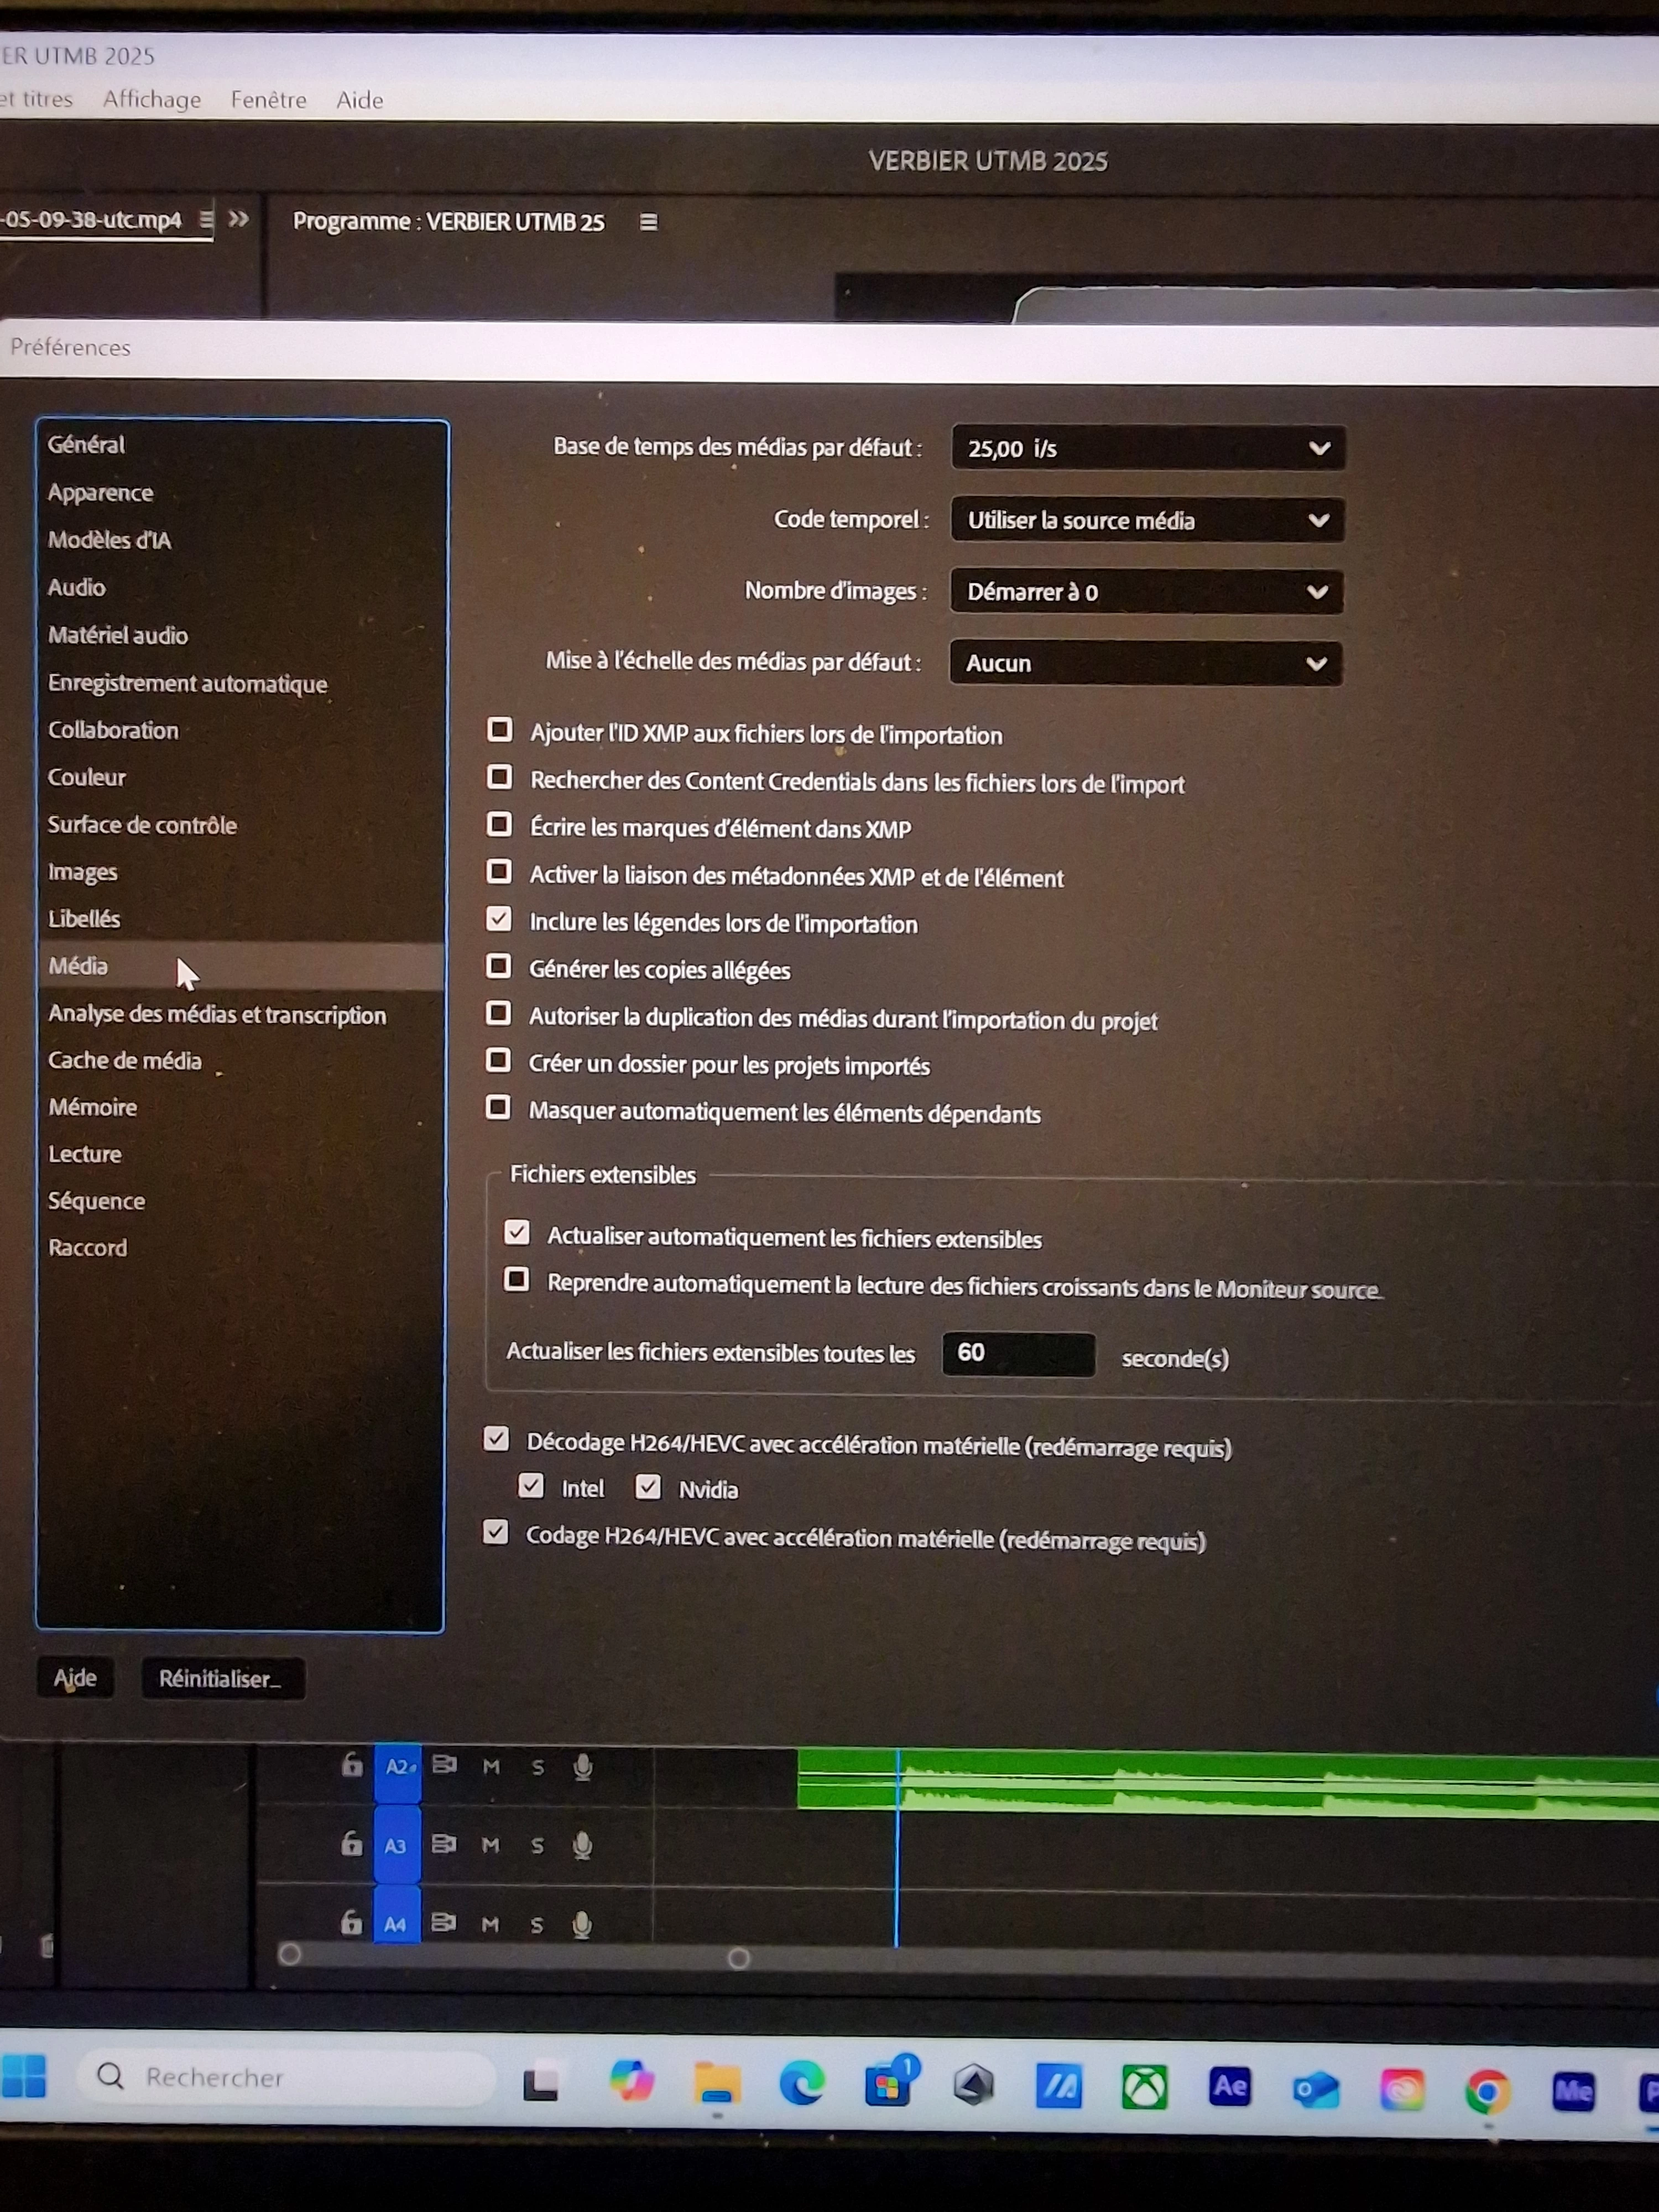1659x2212 pixels.
Task: Click the Aide button in Preferences
Action: click(75, 1678)
